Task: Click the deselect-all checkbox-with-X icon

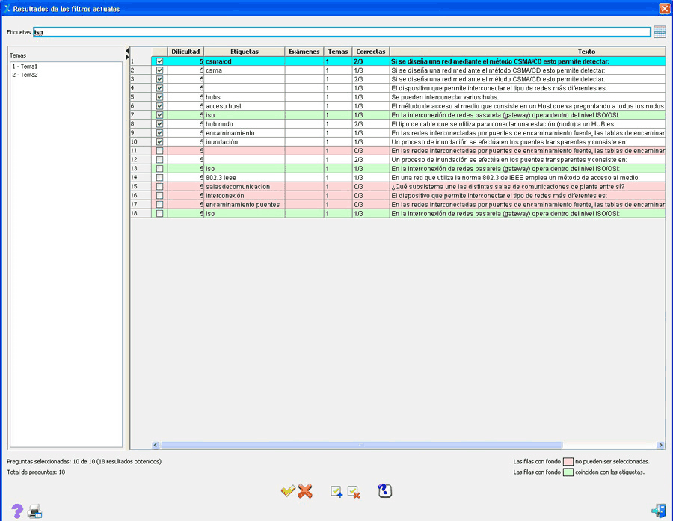Action: 354,491
